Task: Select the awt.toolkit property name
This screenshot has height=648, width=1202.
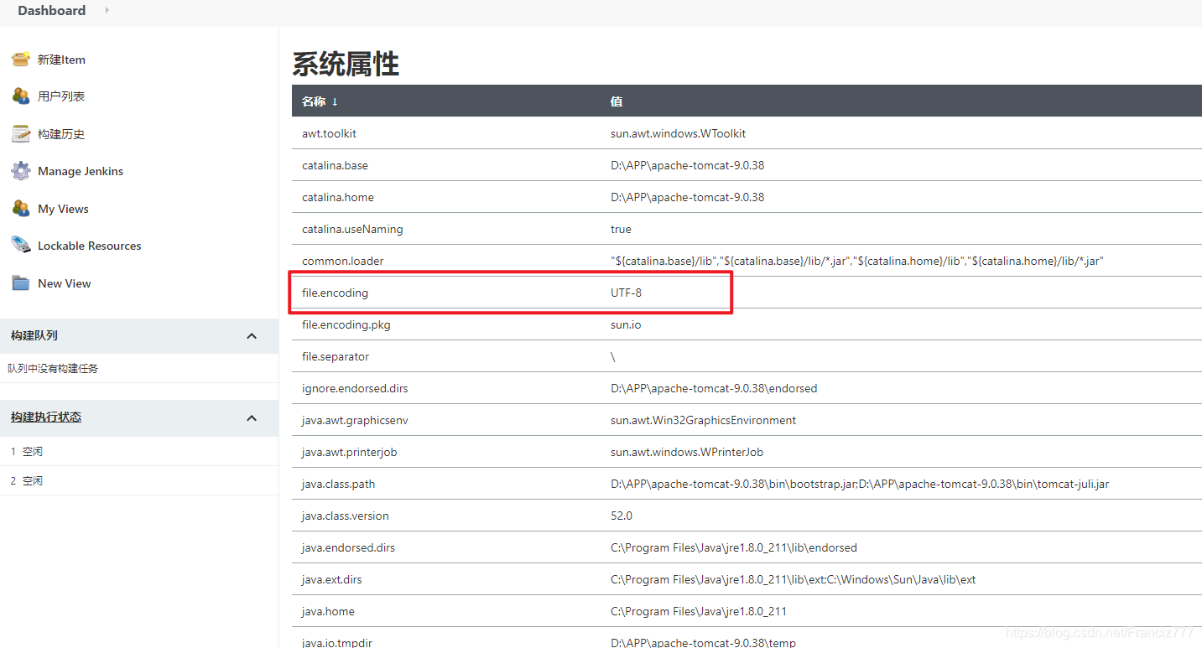Action: click(329, 133)
